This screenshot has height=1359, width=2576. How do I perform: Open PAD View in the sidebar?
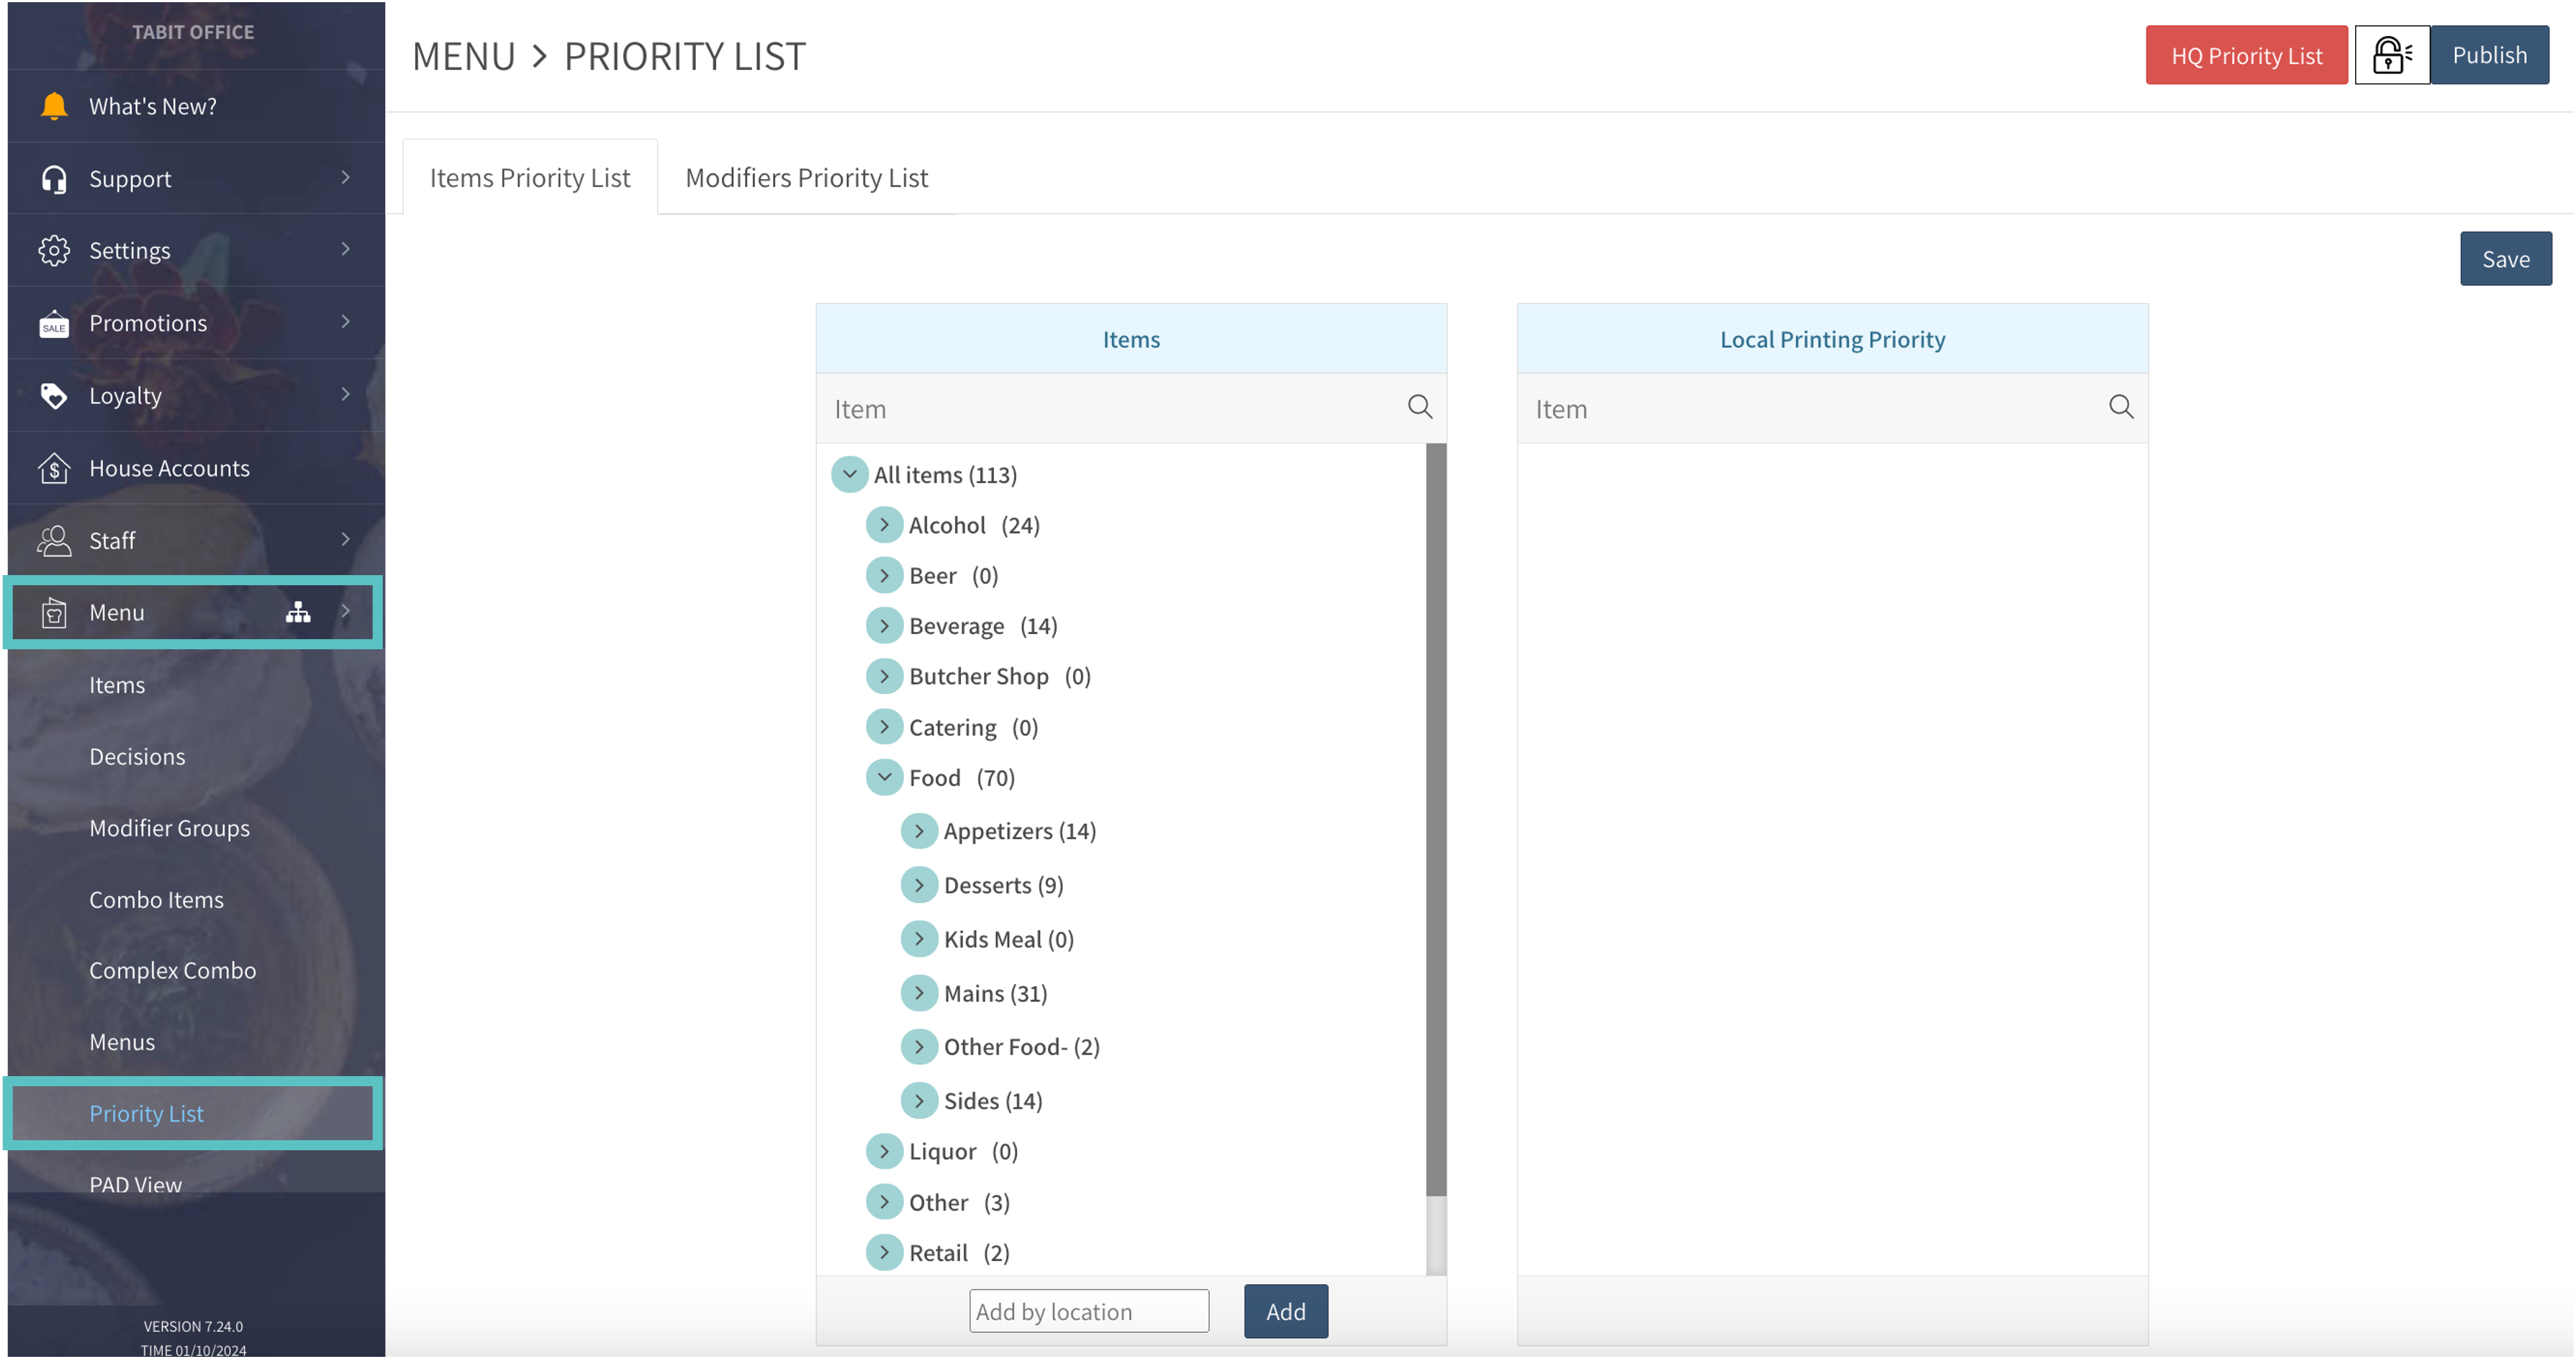click(135, 1184)
